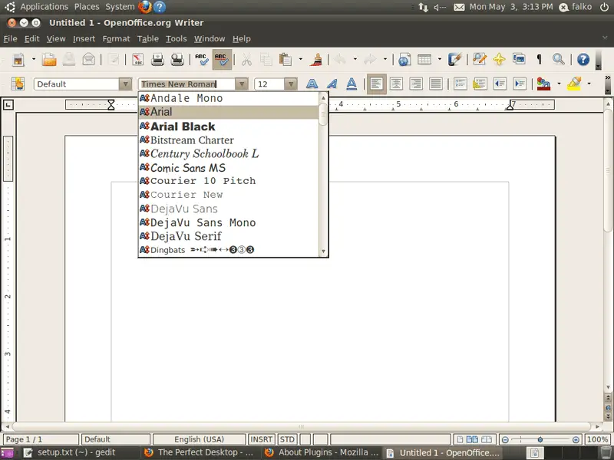Print the document directly

click(157, 60)
